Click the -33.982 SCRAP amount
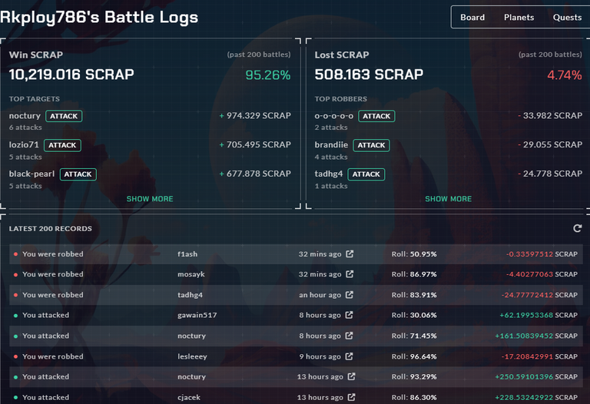 point(550,115)
